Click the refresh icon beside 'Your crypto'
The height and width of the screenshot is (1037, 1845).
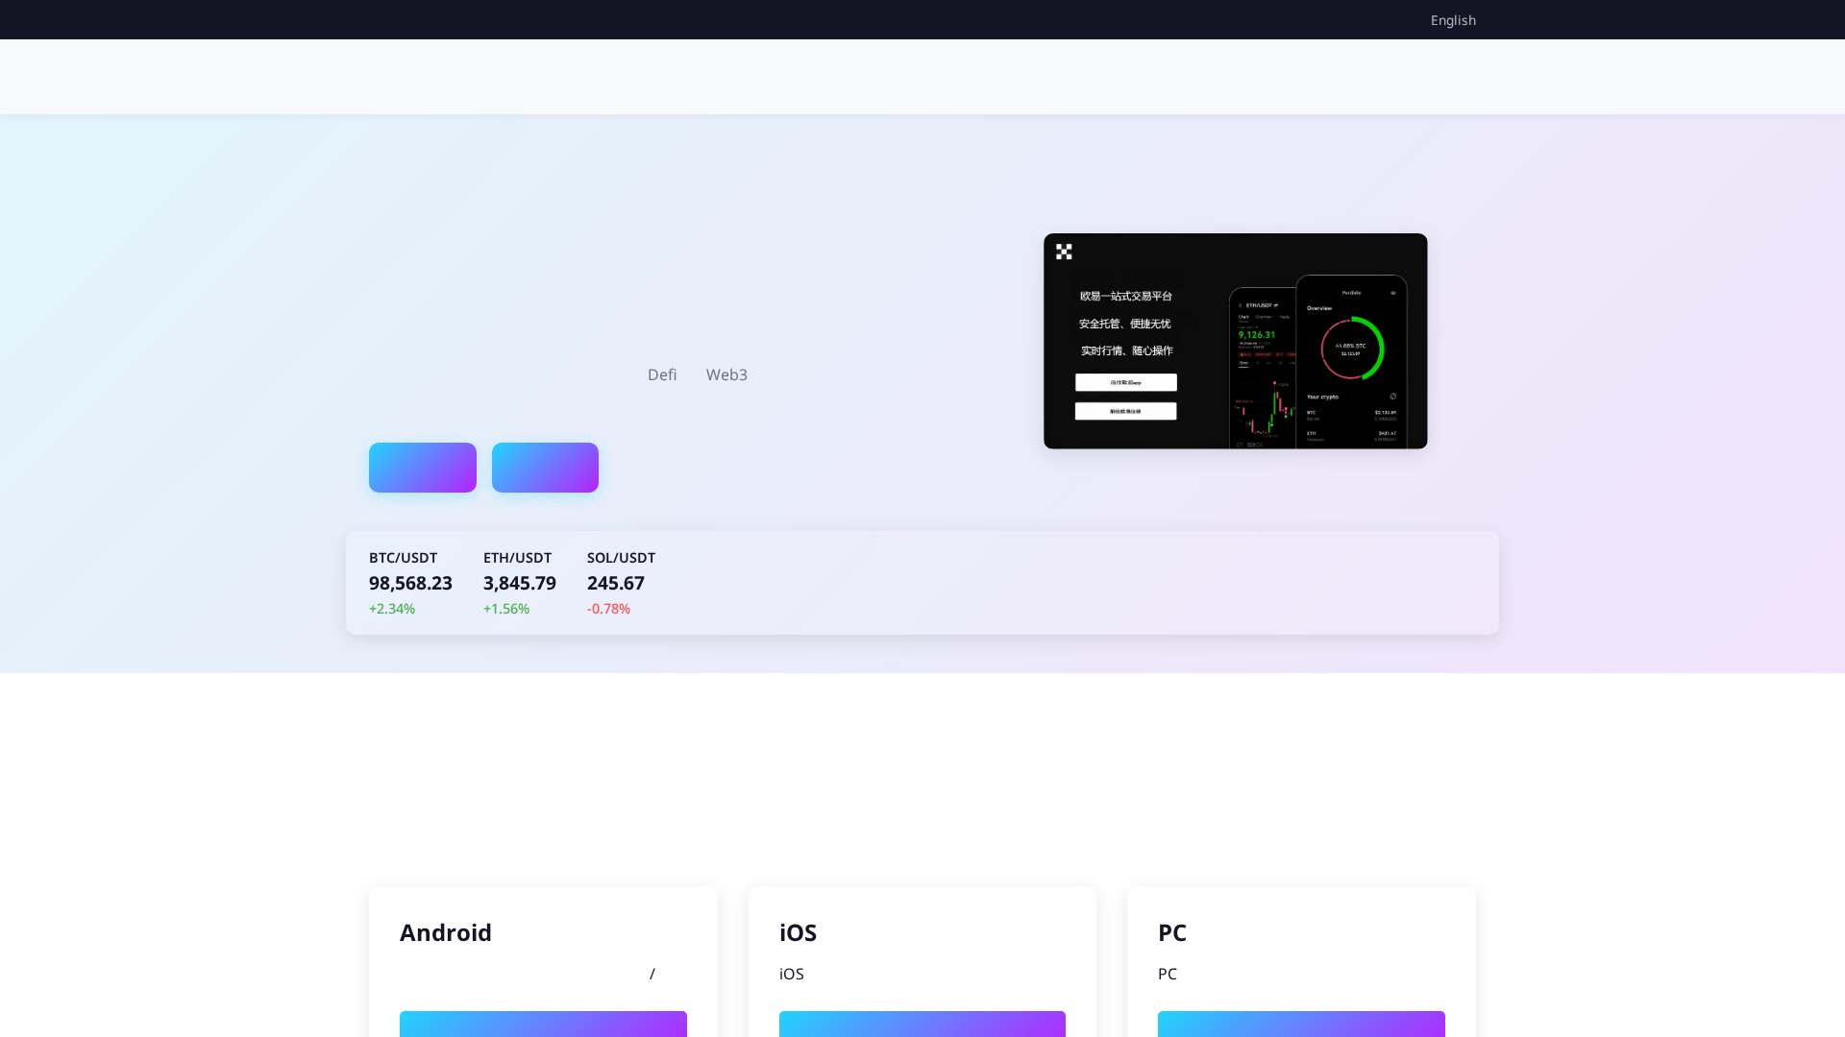pos(1392,397)
